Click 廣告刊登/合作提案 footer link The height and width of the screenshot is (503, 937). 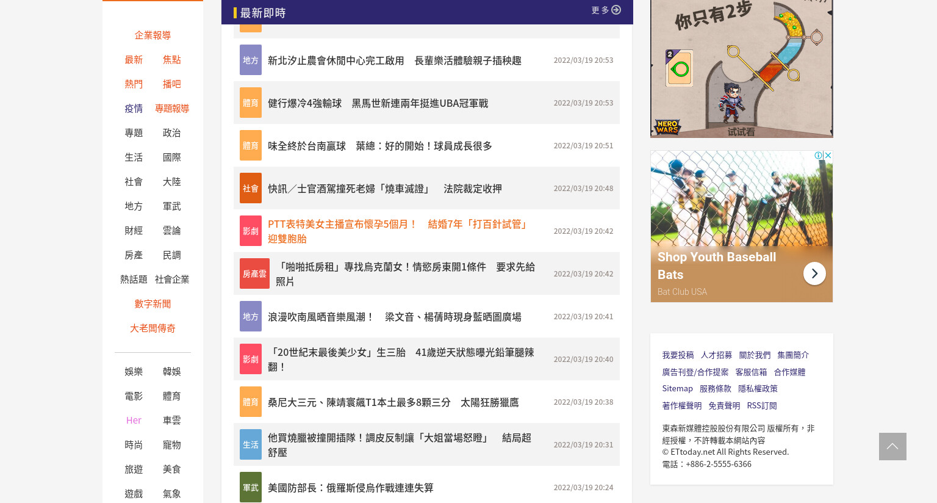[695, 372]
